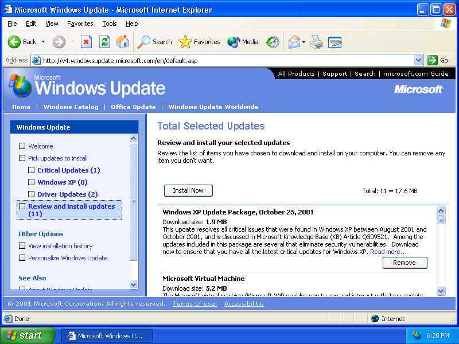
Task: Click the Install Now button
Action: [x=188, y=190]
